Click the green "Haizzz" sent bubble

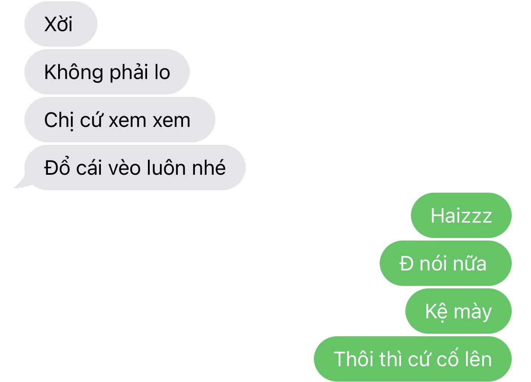coord(461,216)
